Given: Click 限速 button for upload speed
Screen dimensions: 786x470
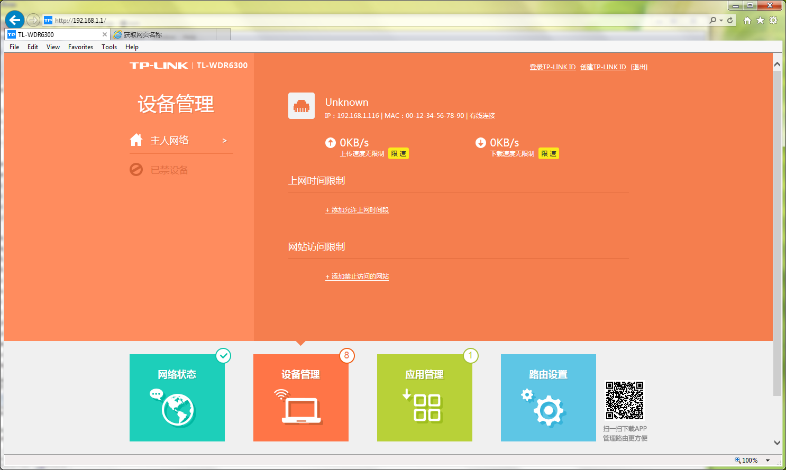Looking at the screenshot, I should [x=398, y=154].
